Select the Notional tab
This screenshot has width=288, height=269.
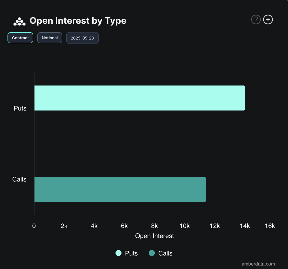tap(49, 38)
